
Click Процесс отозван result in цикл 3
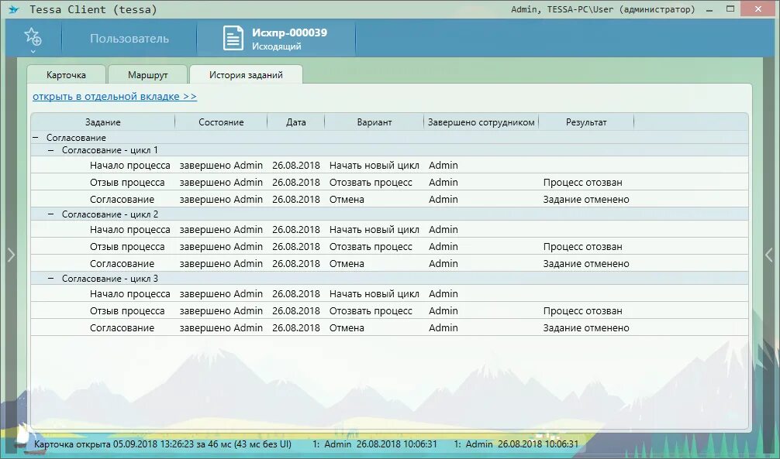(582, 310)
